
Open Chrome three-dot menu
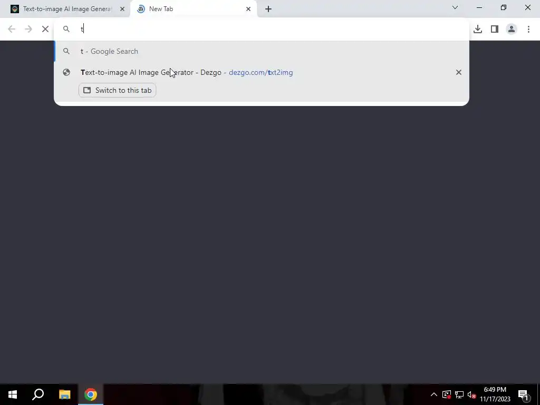pos(528,30)
